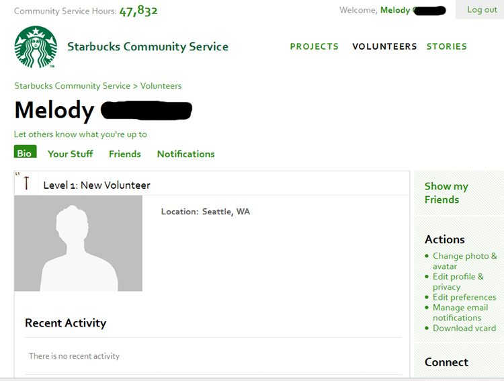Click Starbucks Community Service breadcrumb link
Screen dimensions: 504x381
(73, 86)
